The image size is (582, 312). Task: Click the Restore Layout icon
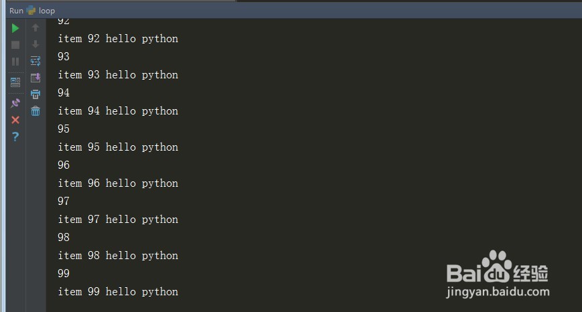click(x=15, y=82)
